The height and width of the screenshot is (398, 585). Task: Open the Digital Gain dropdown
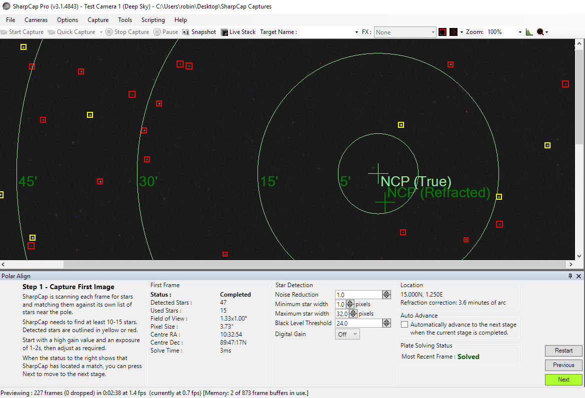click(x=347, y=334)
